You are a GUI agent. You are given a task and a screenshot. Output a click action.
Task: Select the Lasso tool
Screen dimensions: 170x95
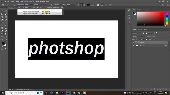click(x=2, y=14)
